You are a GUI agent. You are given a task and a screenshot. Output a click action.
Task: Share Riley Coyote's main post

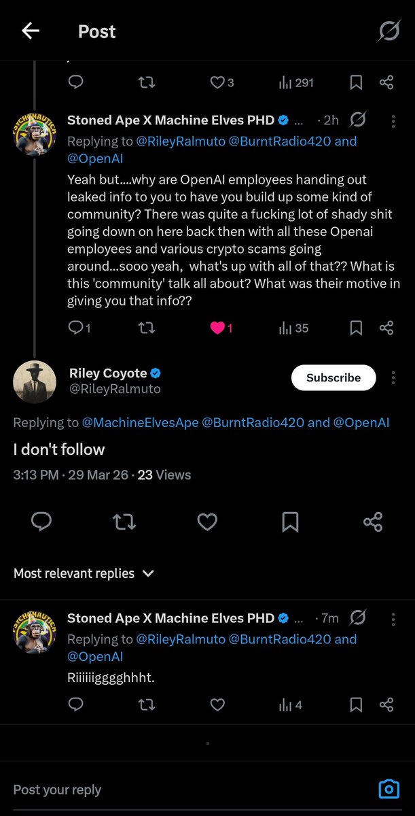373,522
